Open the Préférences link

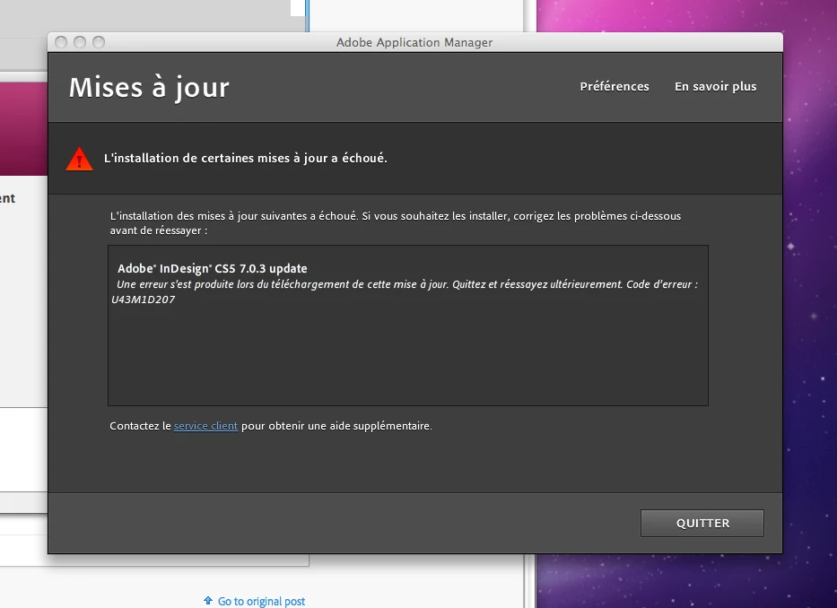point(615,86)
